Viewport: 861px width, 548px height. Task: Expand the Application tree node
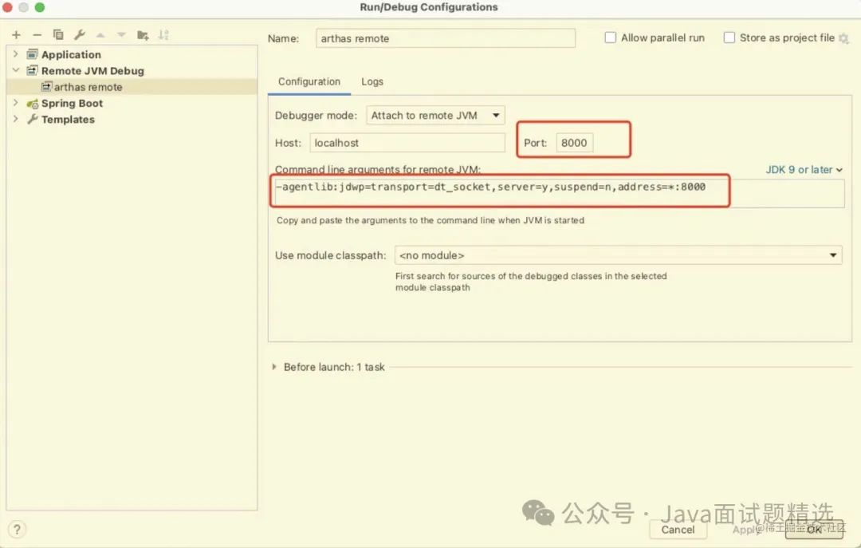click(x=15, y=54)
